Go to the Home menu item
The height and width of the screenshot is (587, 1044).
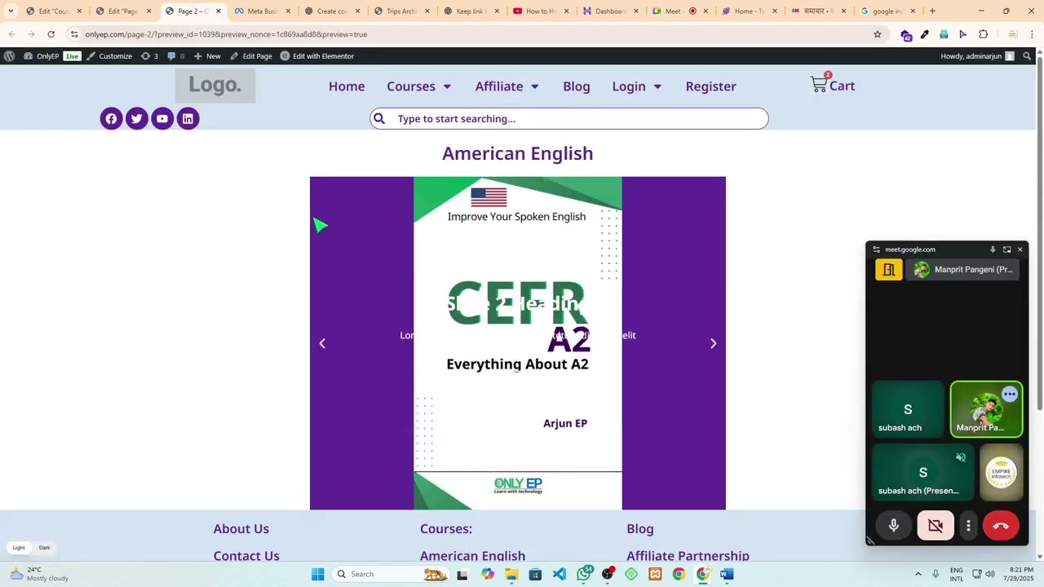tap(347, 86)
